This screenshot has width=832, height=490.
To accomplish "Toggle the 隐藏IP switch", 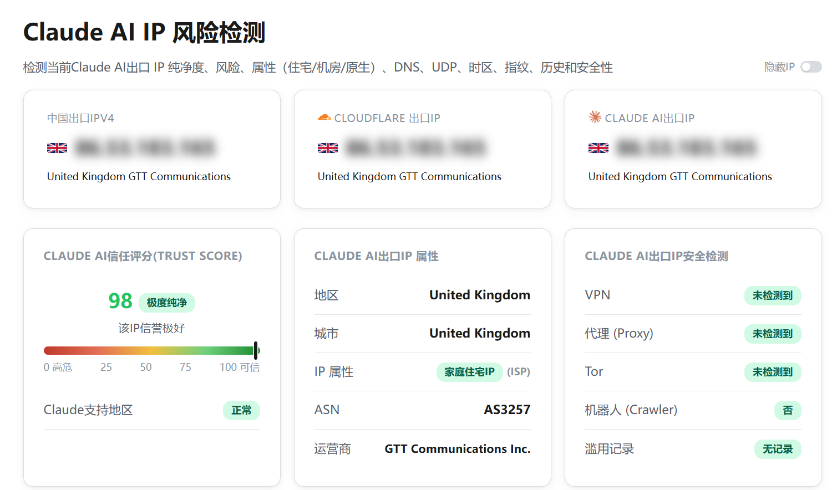I will coord(811,67).
